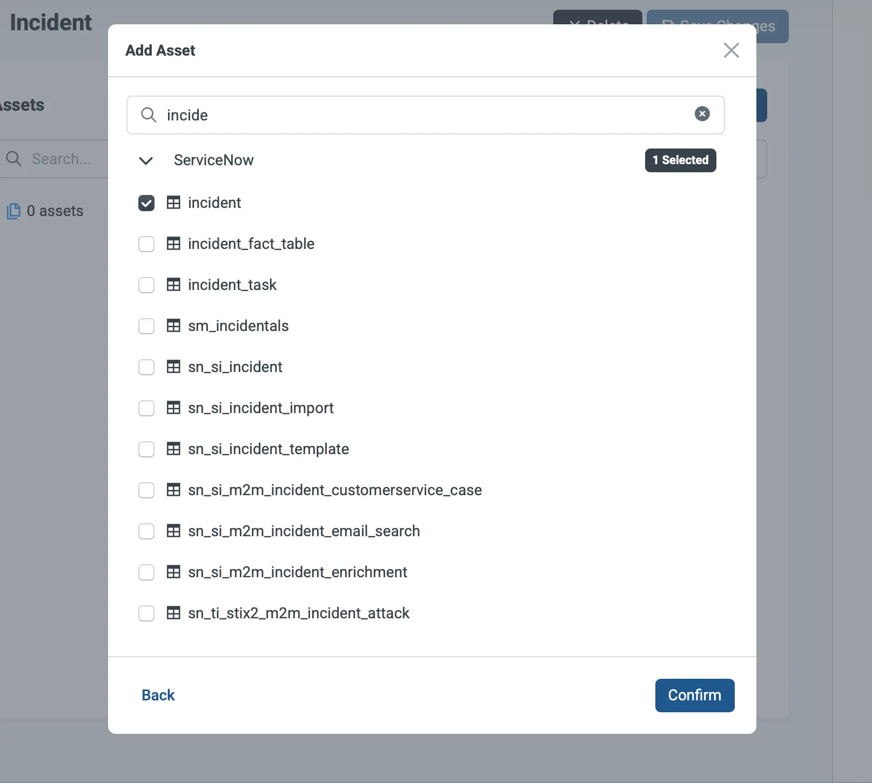The image size is (872, 783).
Task: Go Back from Add Asset dialog
Action: point(158,695)
